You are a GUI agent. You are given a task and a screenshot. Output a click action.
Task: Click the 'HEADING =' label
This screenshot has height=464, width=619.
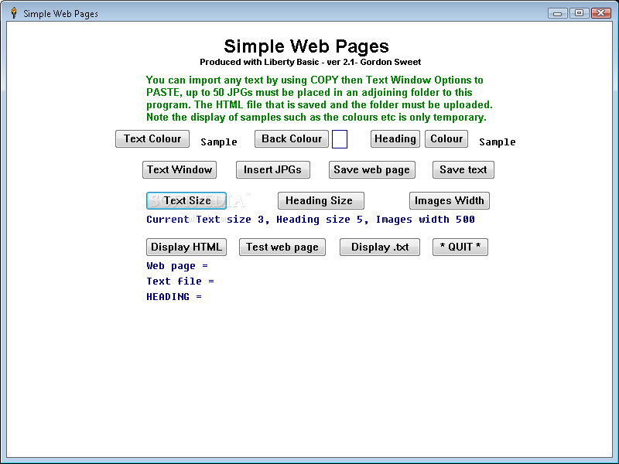173,297
